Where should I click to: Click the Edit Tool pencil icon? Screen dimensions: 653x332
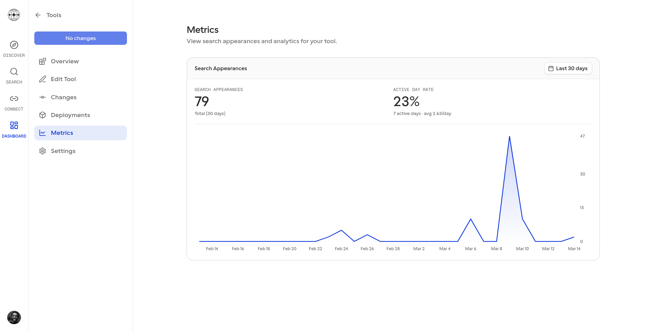(x=43, y=79)
